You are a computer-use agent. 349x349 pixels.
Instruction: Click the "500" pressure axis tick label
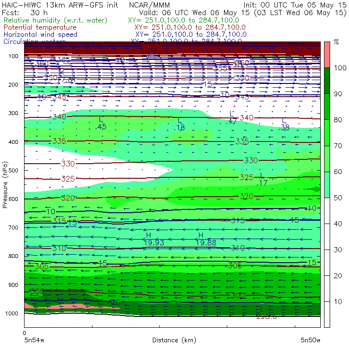click(x=13, y=170)
